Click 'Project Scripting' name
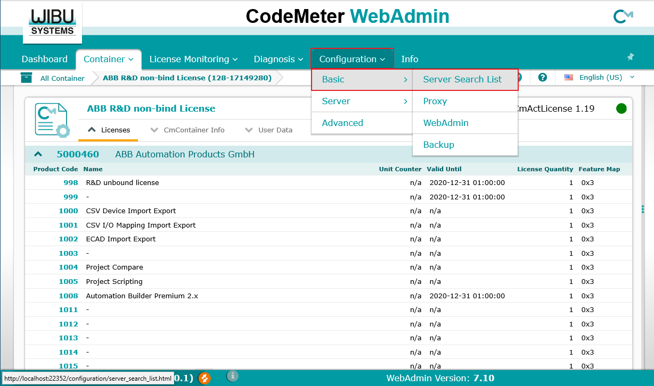 pos(114,281)
